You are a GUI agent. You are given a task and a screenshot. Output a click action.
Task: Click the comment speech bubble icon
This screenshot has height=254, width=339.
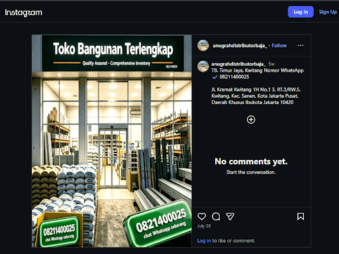coord(216,216)
